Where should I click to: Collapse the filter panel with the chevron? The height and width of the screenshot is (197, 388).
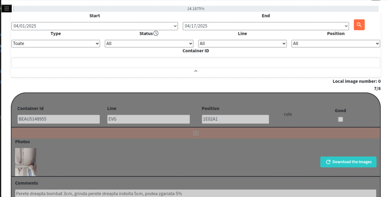(196, 71)
